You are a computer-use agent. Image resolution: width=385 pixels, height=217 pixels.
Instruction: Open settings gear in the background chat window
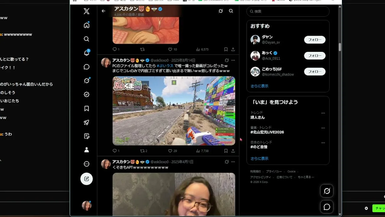point(366,208)
